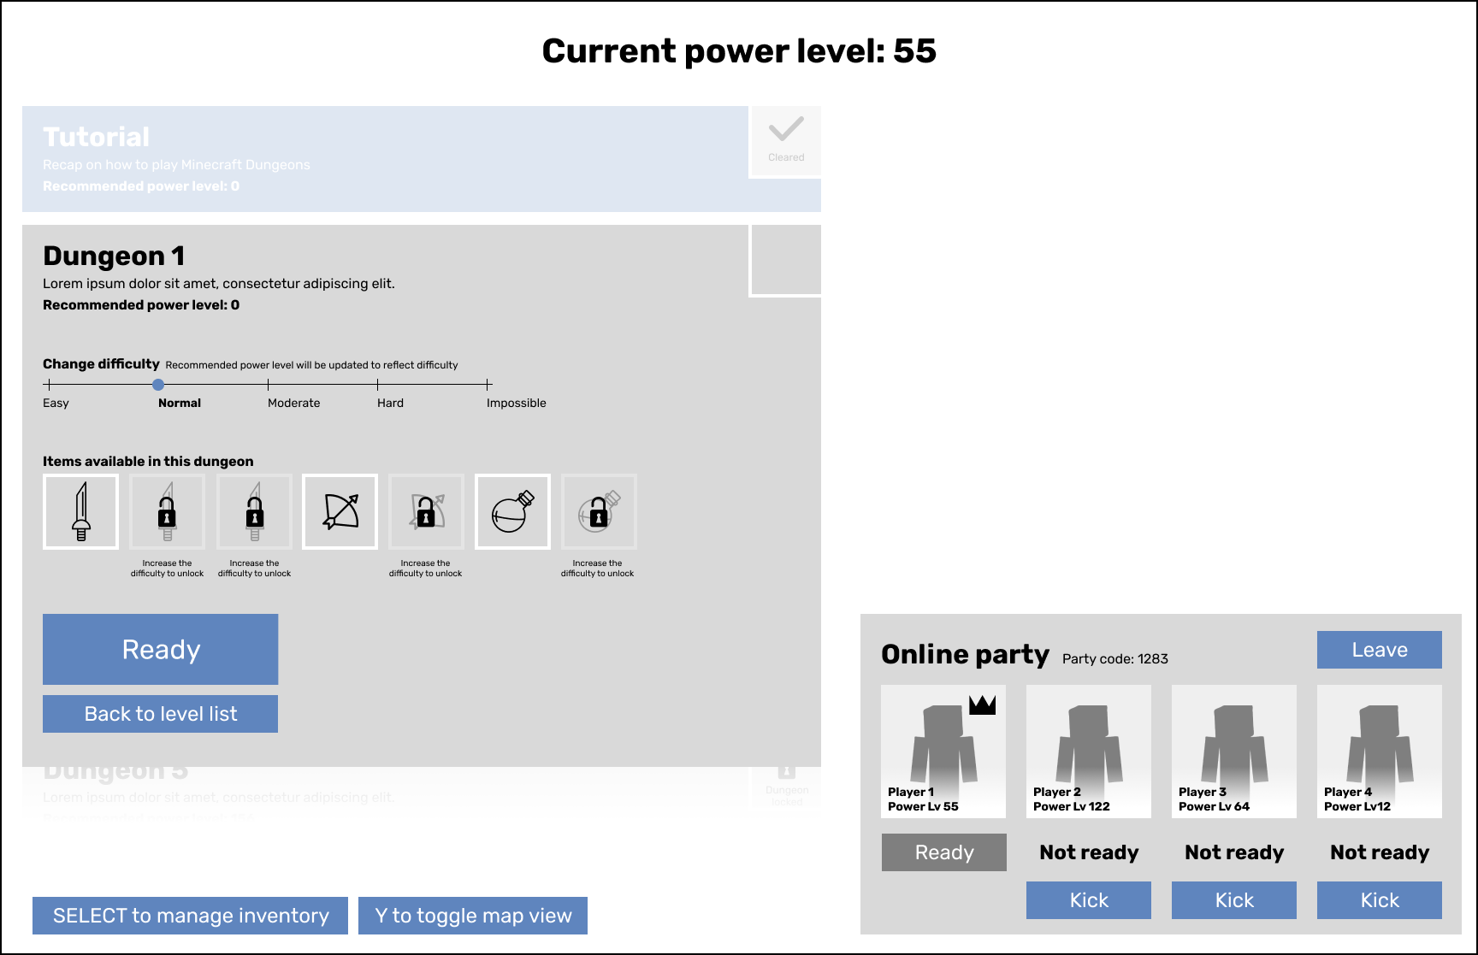
Task: Set difficulty to Impossible
Action: (488, 385)
